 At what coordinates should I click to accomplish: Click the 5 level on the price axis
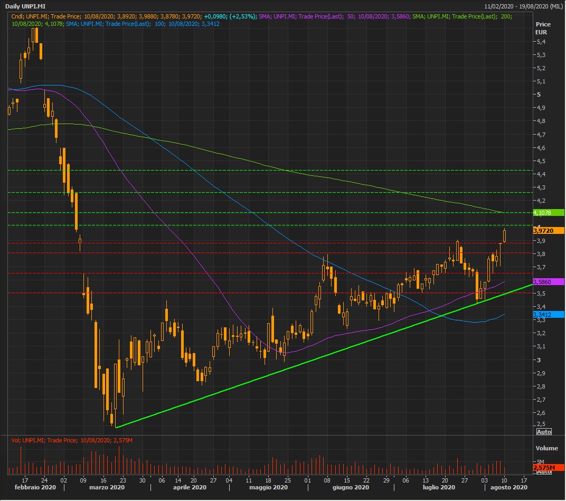(538, 94)
